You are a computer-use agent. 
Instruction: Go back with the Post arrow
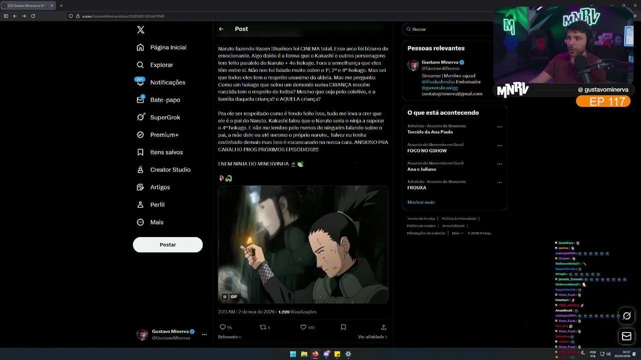(x=221, y=29)
